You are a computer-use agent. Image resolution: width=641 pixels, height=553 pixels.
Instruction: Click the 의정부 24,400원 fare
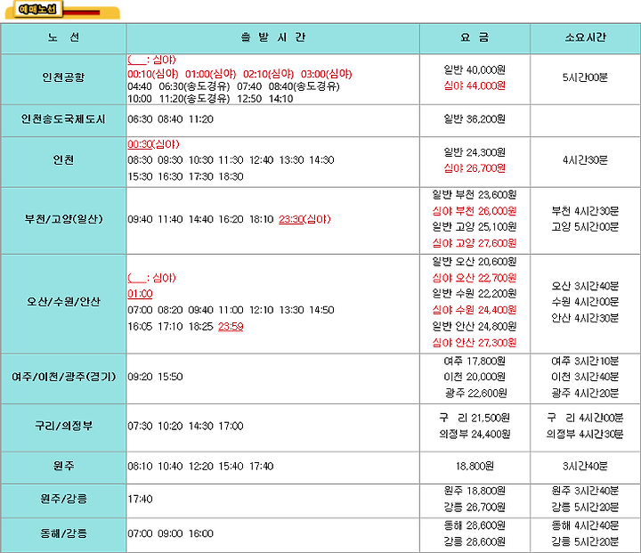point(475,434)
